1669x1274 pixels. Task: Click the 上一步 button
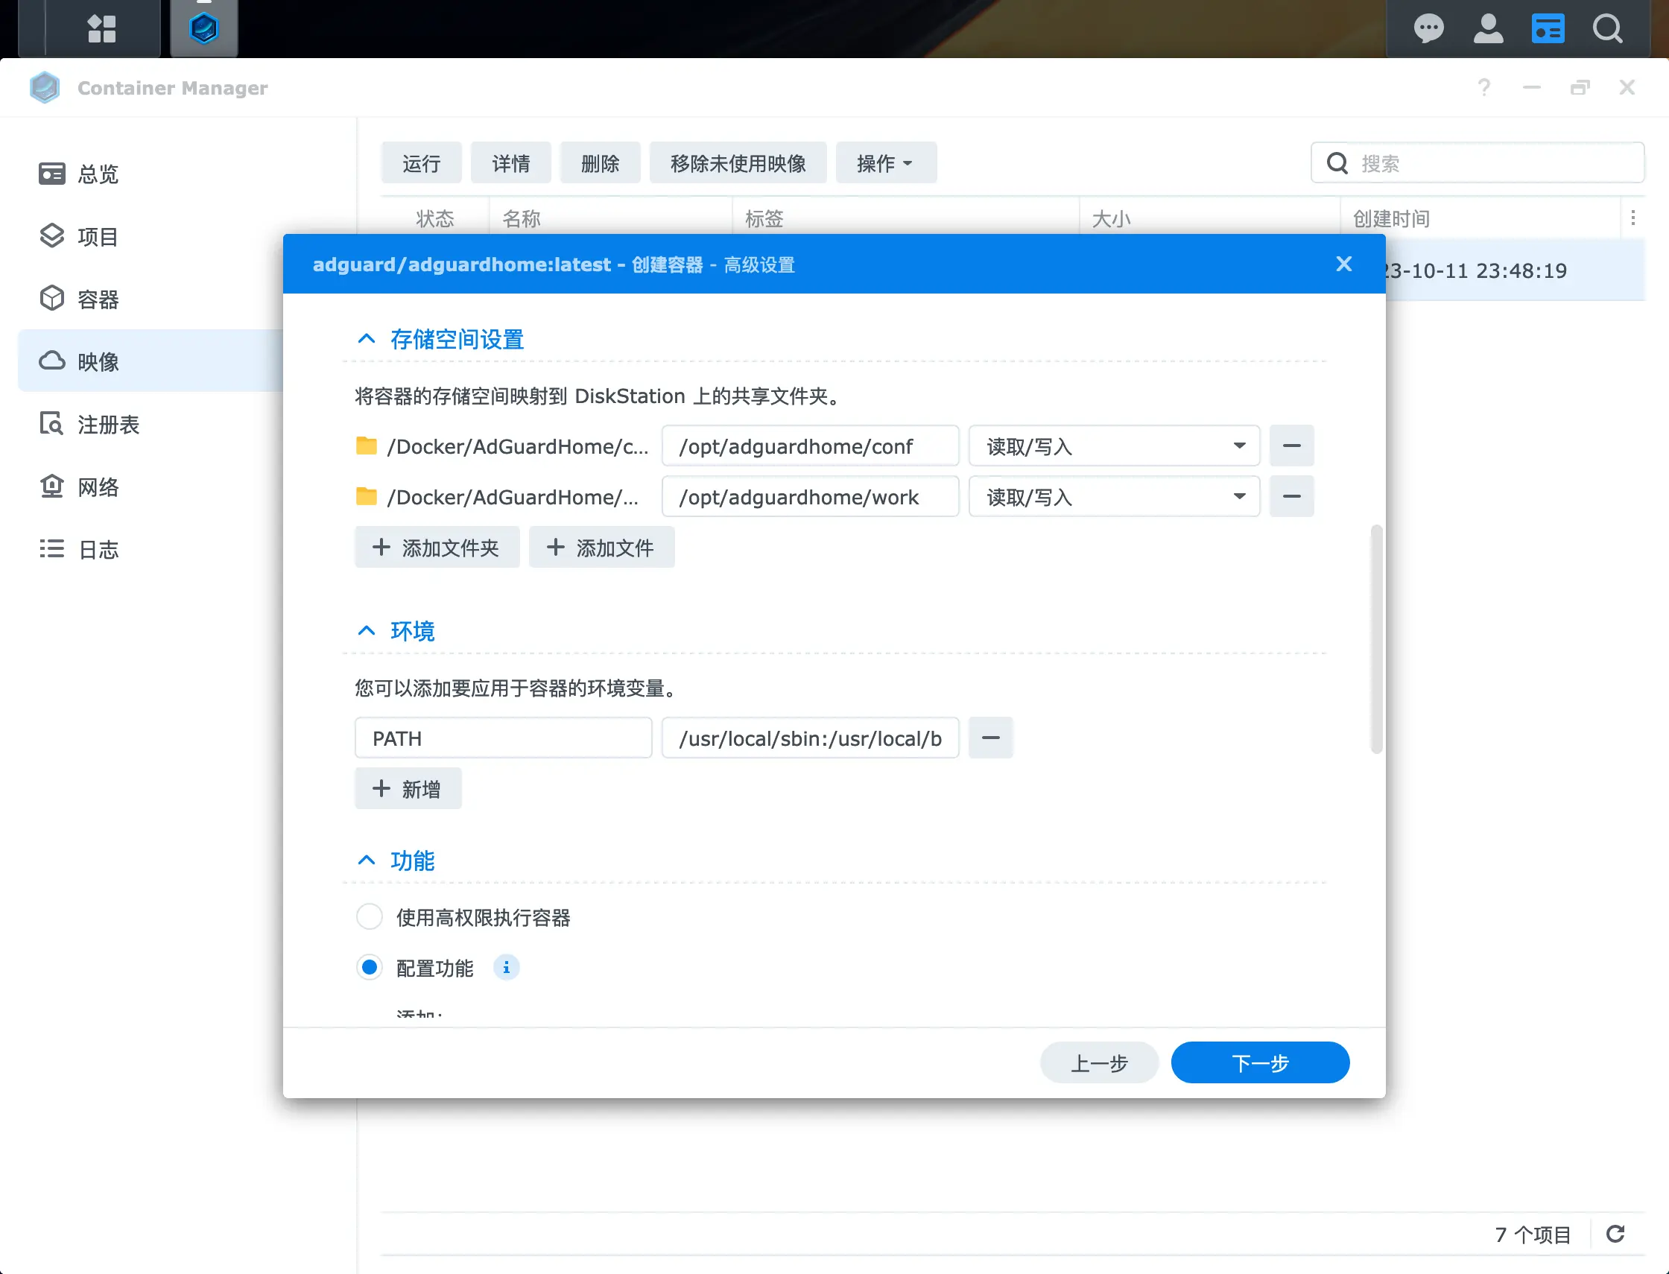point(1099,1062)
